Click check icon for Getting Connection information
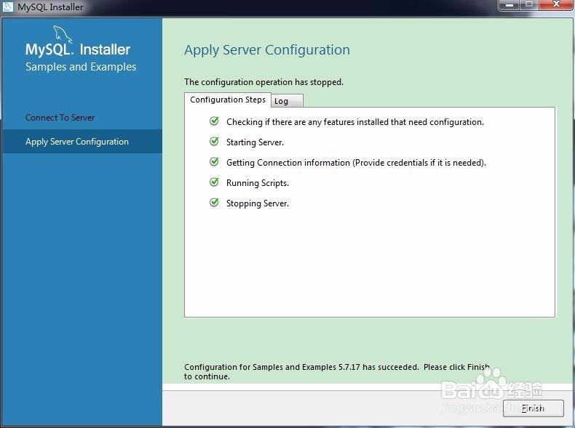Viewport: 575px width, 428px height. [214, 161]
